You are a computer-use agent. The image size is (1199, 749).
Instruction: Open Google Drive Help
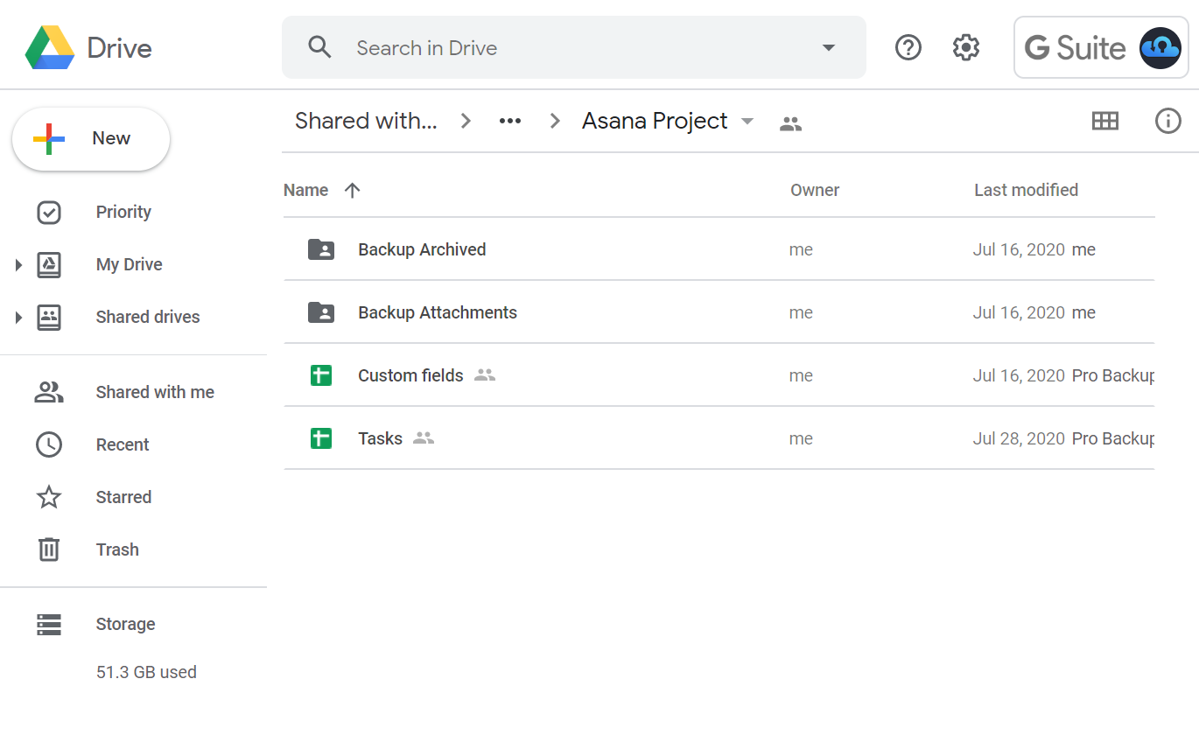908,47
